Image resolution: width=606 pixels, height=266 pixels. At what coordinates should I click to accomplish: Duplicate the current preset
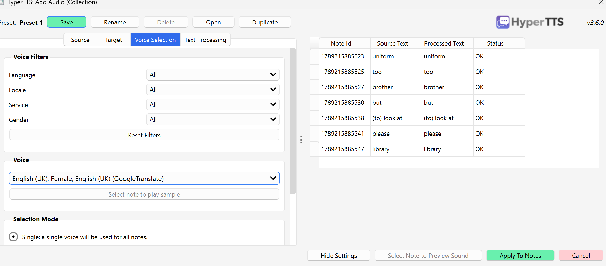point(265,22)
